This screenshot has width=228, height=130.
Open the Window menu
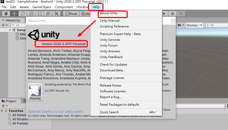[x=82, y=7]
